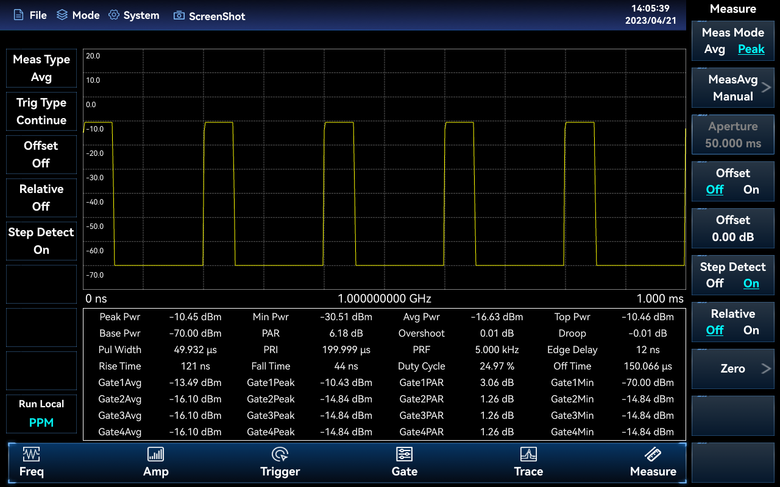Open the System gear icon menu

pyautogui.click(x=114, y=15)
